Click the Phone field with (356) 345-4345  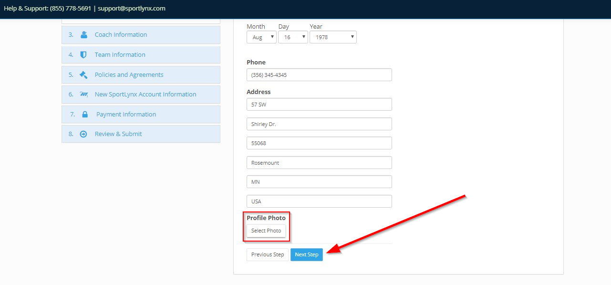point(319,75)
